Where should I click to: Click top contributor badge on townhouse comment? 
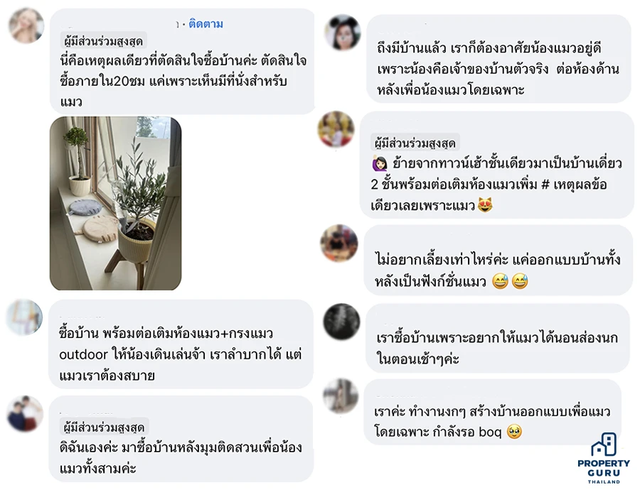[x=415, y=143]
